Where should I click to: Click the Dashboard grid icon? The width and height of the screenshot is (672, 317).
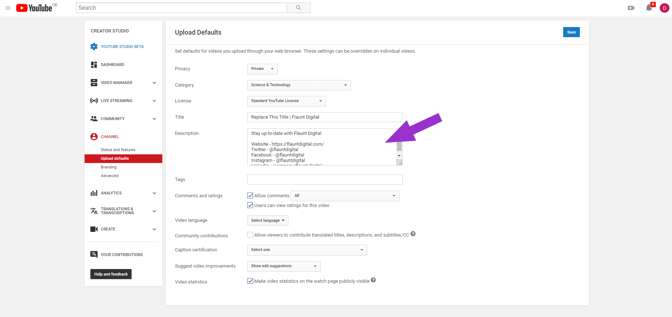(94, 65)
